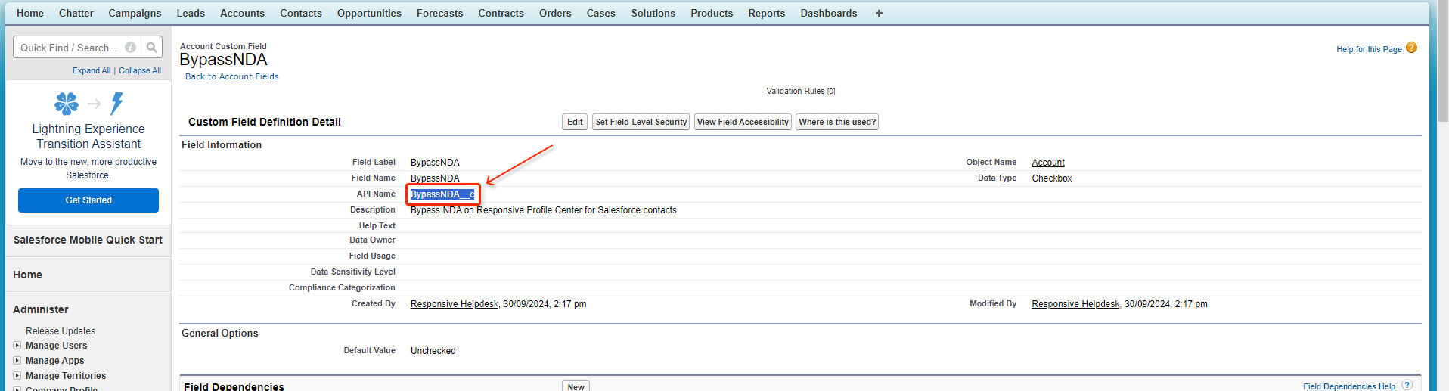The image size is (1449, 391).
Task: Click the Lightning bolt icon in sidebar
Action: (116, 103)
